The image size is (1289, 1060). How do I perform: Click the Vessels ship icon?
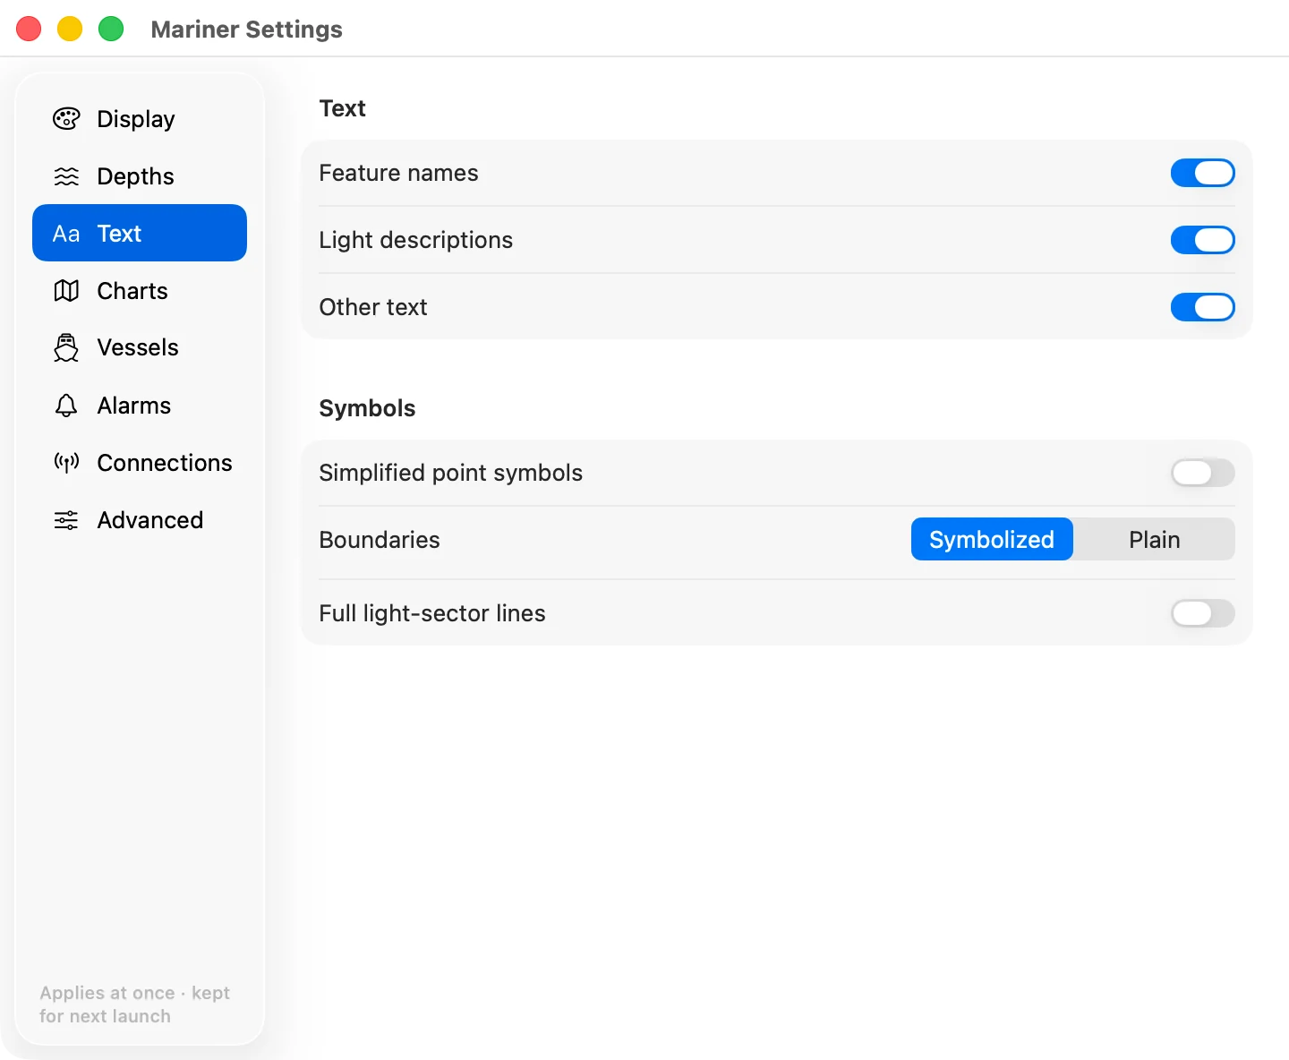pyautogui.click(x=66, y=347)
